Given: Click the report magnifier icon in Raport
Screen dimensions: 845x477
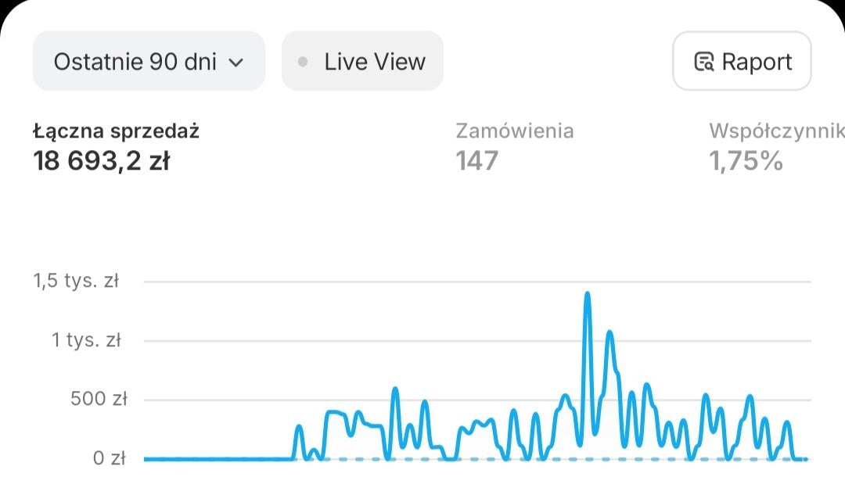Looking at the screenshot, I should click(x=703, y=62).
